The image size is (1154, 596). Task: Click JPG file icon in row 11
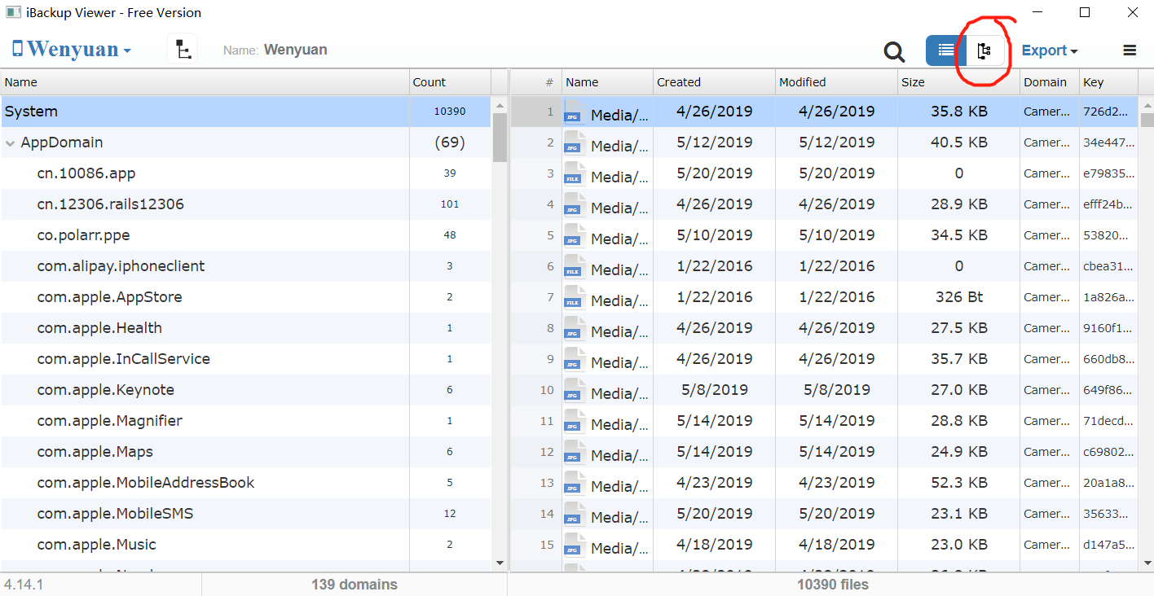[575, 421]
